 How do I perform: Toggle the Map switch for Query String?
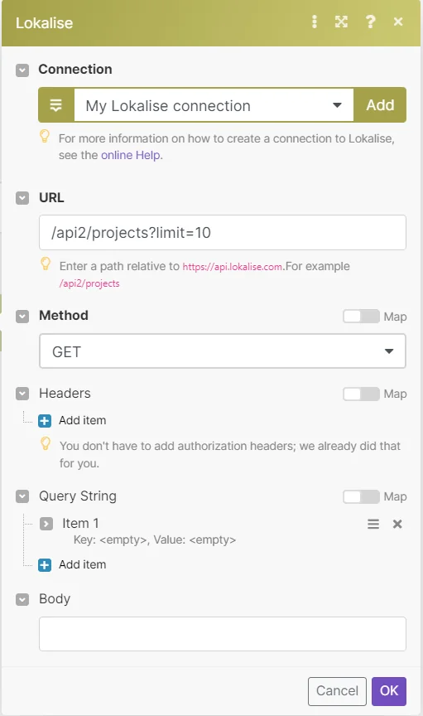[361, 496]
